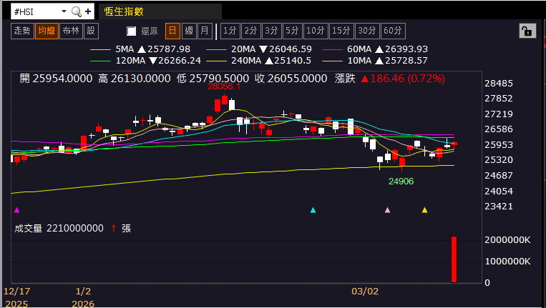Toggle the chart lock icon

527,31
